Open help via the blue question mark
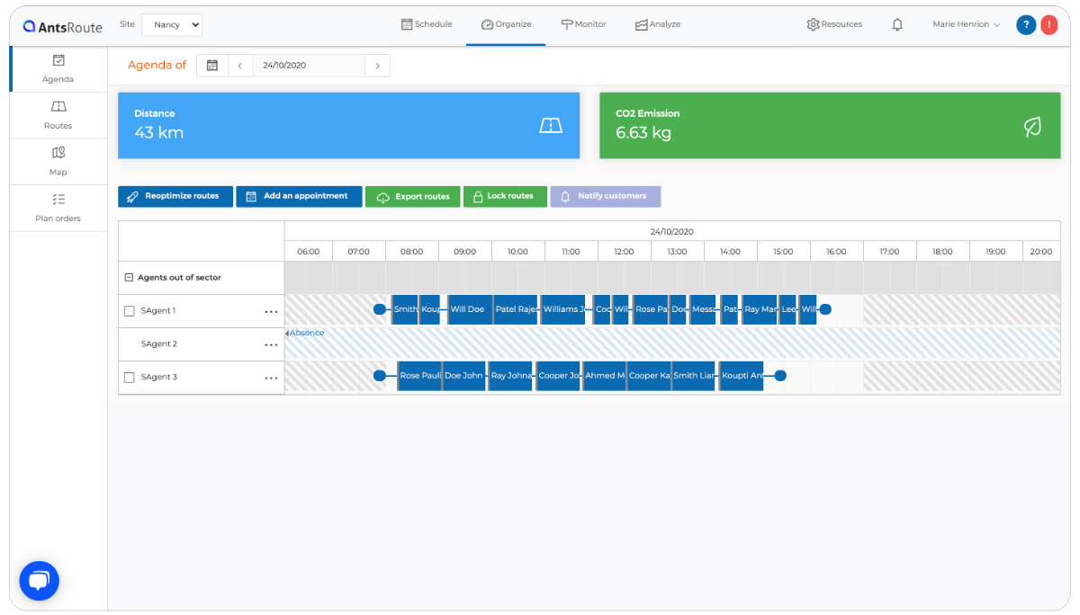This screenshot has width=1080, height=615. pyautogui.click(x=1025, y=24)
